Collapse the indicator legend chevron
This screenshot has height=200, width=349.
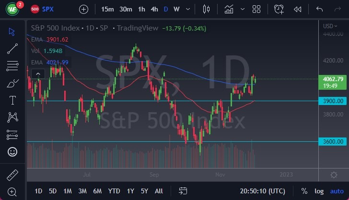coord(38,74)
